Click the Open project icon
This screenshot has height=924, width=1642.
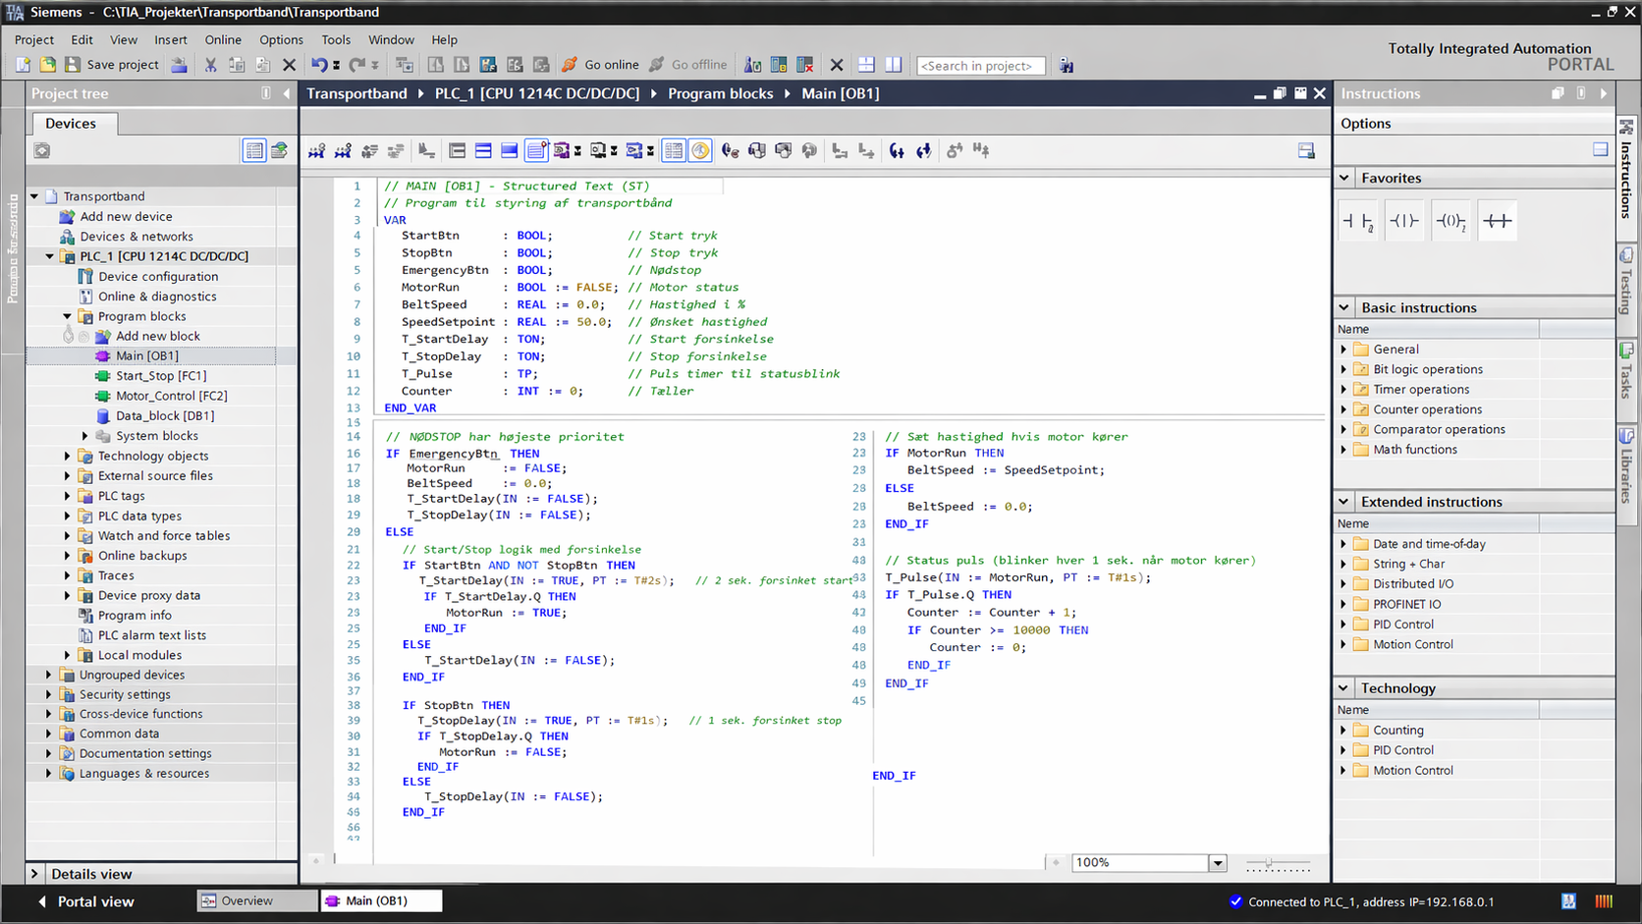click(47, 65)
